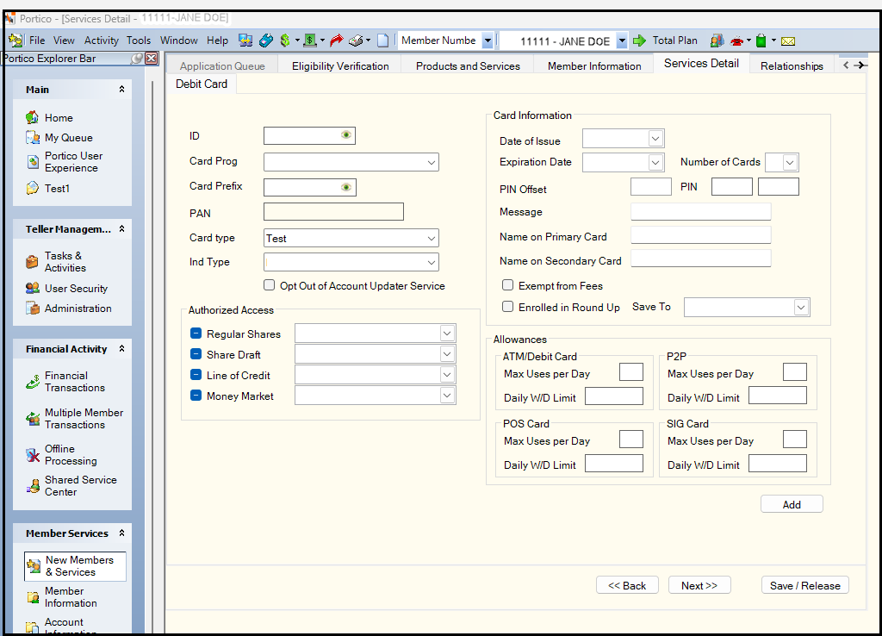
Task: Click the green arrow go icon
Action: (639, 41)
